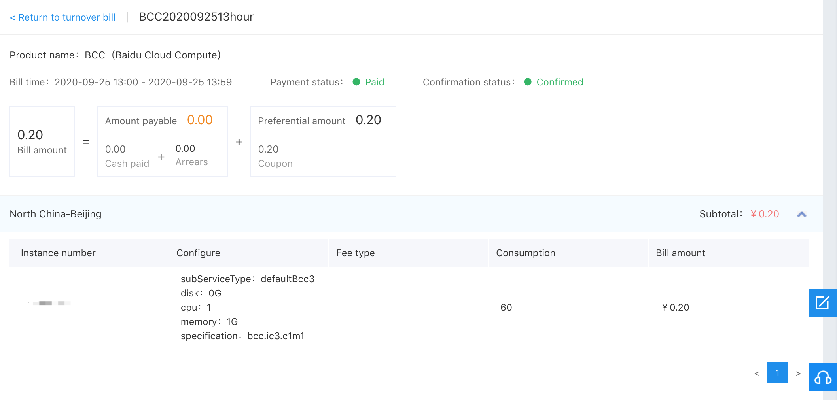The width and height of the screenshot is (837, 400).
Task: Go to the next page arrow
Action: click(x=798, y=373)
